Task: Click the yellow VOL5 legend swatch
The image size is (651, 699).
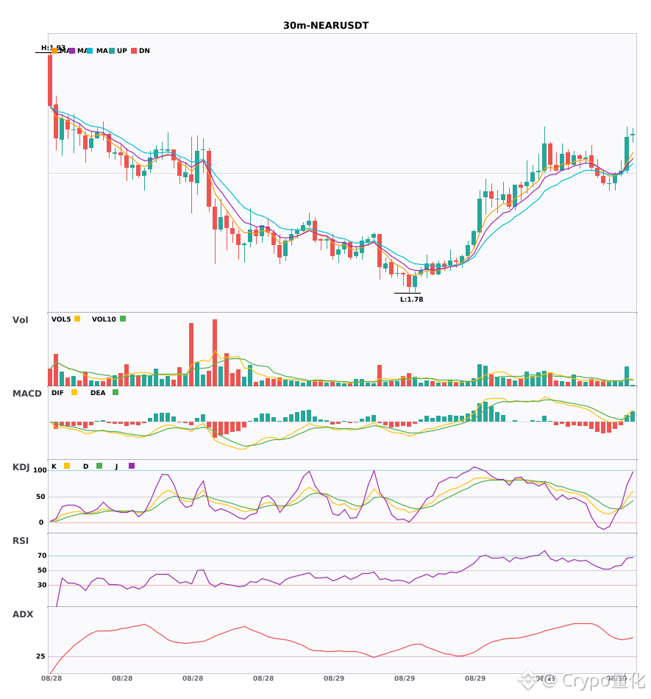Action: (x=77, y=319)
